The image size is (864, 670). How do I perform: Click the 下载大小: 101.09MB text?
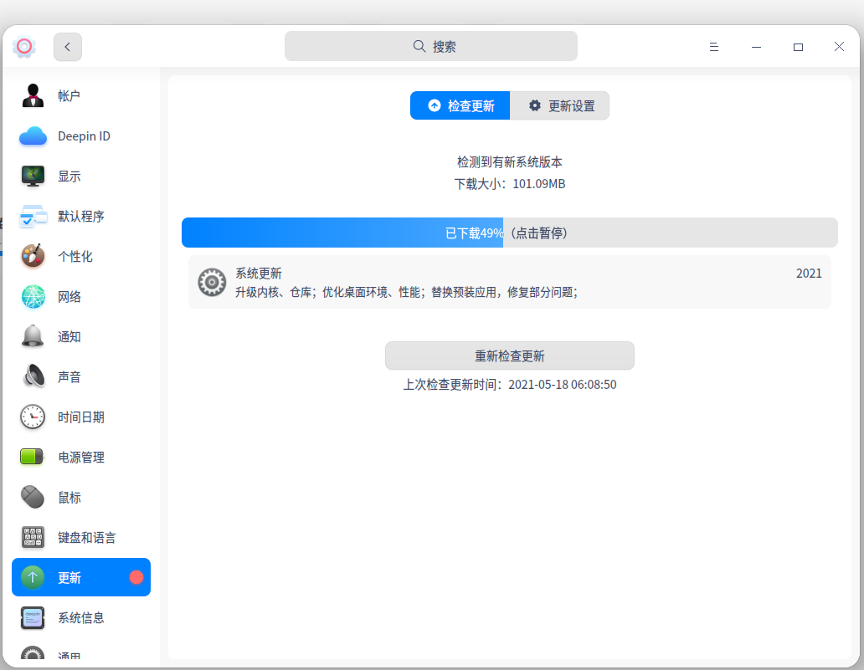click(510, 184)
